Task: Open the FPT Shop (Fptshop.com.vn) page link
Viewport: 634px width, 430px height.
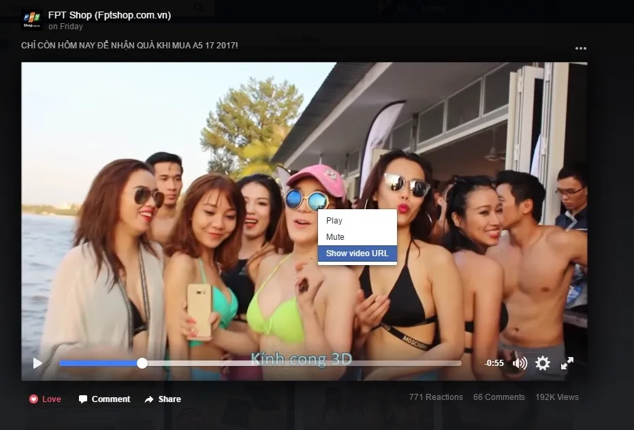Action: tap(109, 14)
